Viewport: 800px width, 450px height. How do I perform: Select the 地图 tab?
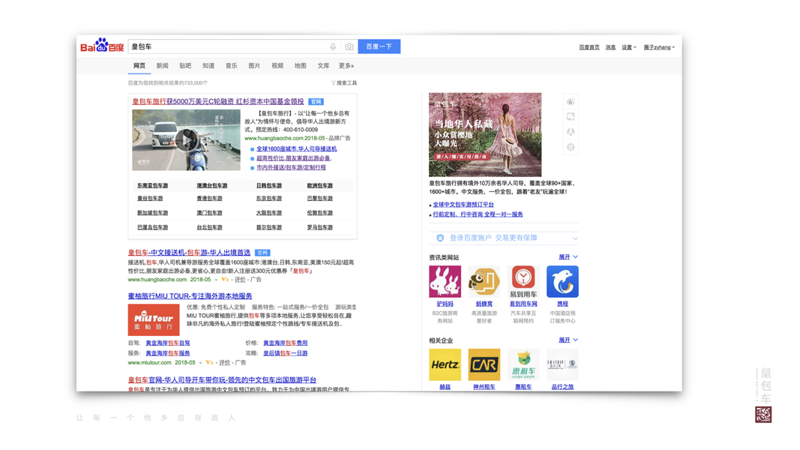(300, 66)
